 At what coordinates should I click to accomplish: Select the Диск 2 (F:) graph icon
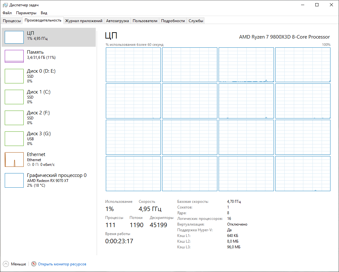(14, 118)
